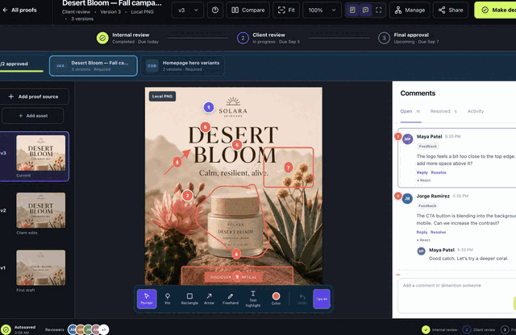Screen dimensions: 516x335
Task: Click annotation pin 7 in rectangle
Action: coord(289,167)
